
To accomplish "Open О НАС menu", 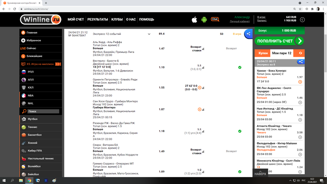I will [x=131, y=19].
